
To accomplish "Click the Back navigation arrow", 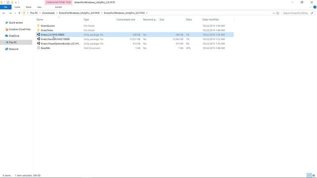I will pyautogui.click(x=4, y=13).
